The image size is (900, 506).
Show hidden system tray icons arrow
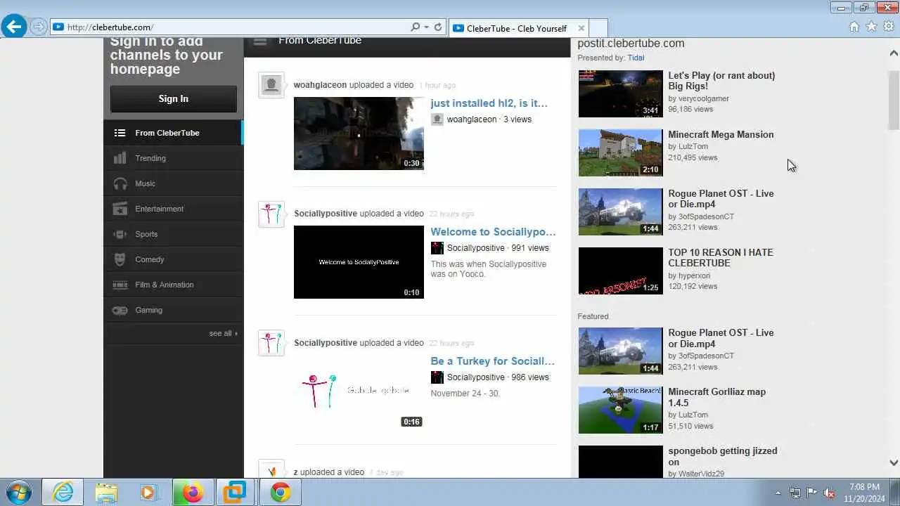pos(778,493)
